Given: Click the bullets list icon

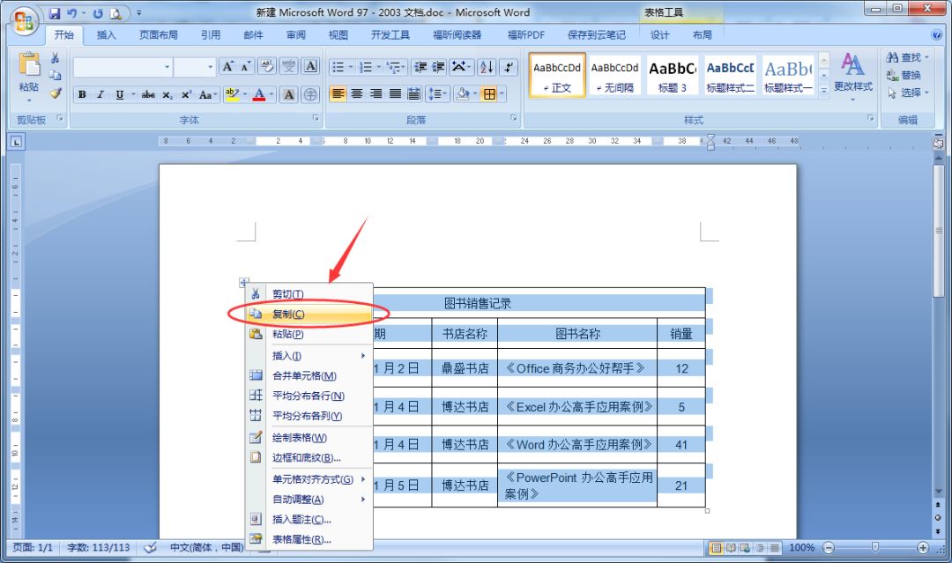Looking at the screenshot, I should pos(338,67).
